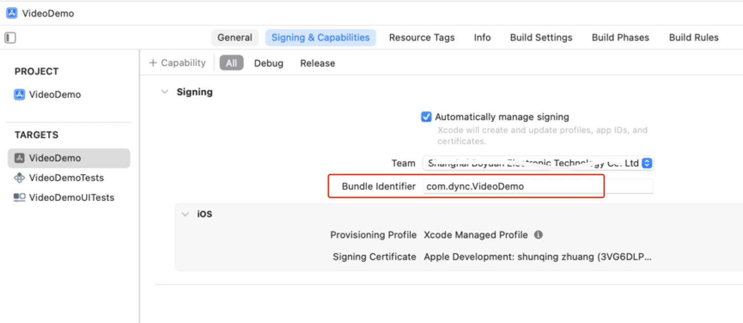This screenshot has height=323, width=743.
Task: Click the VideoDemo project app icon under PROJECT
Action: click(x=20, y=95)
